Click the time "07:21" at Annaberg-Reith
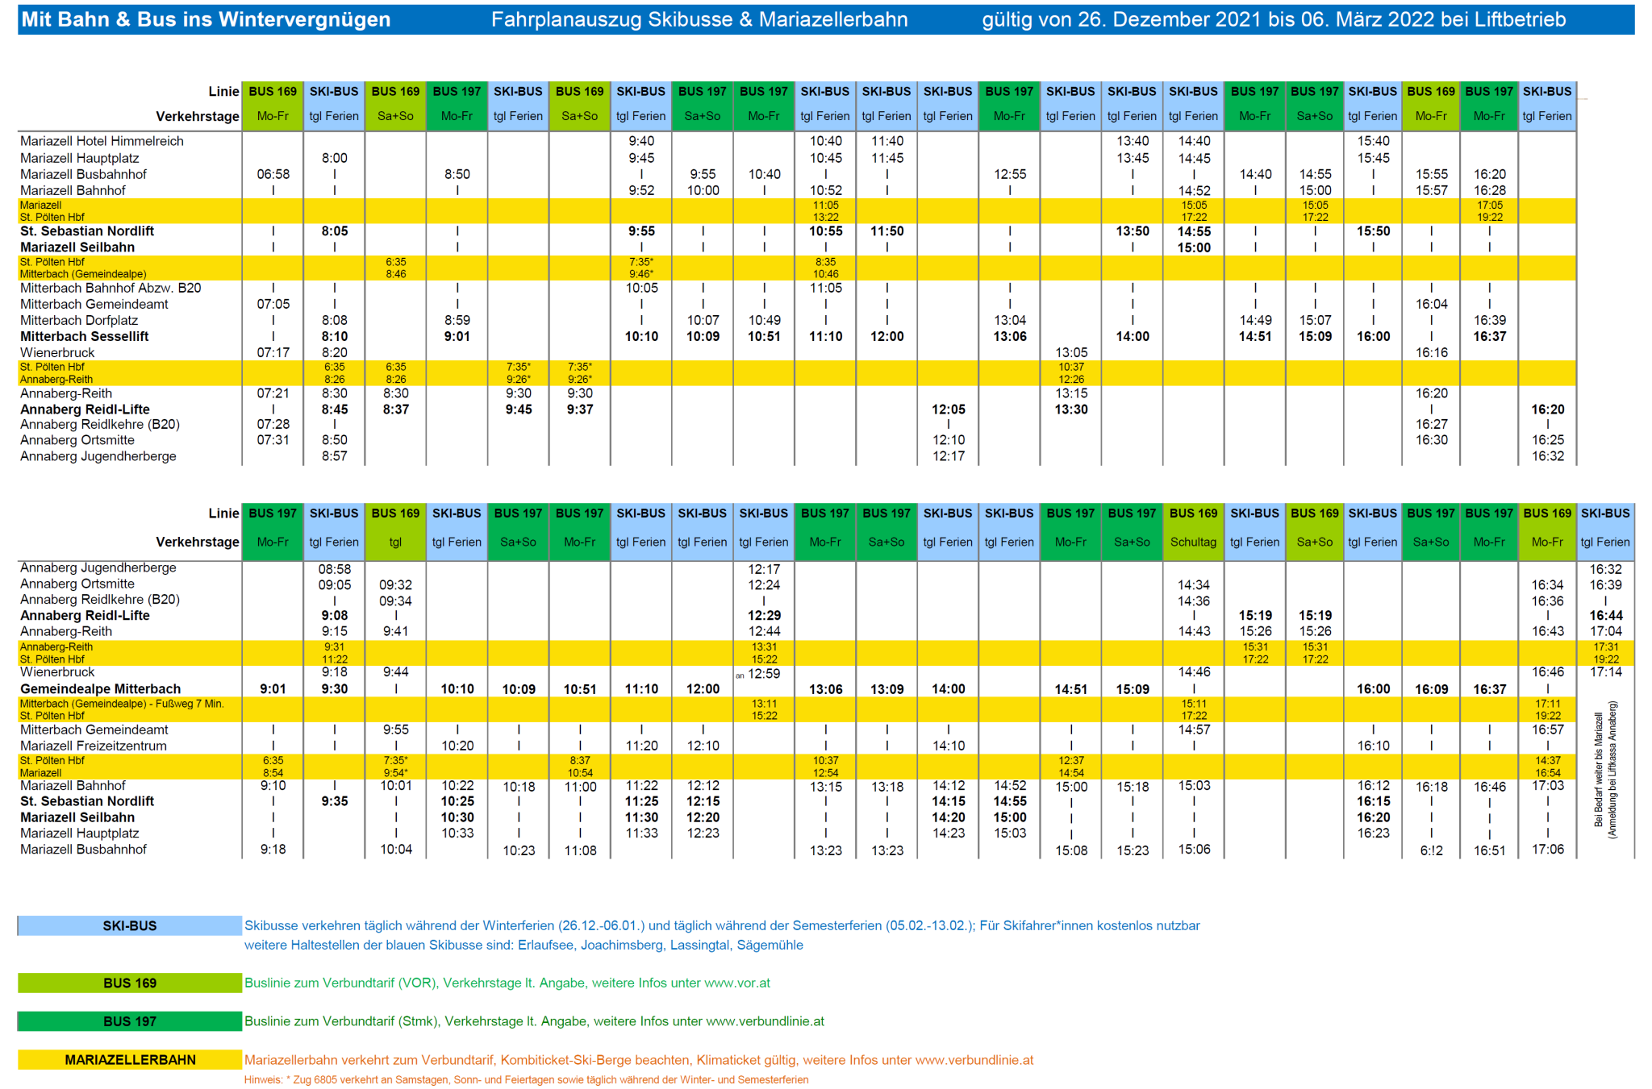Screen dimensions: 1652x1089 273,393
